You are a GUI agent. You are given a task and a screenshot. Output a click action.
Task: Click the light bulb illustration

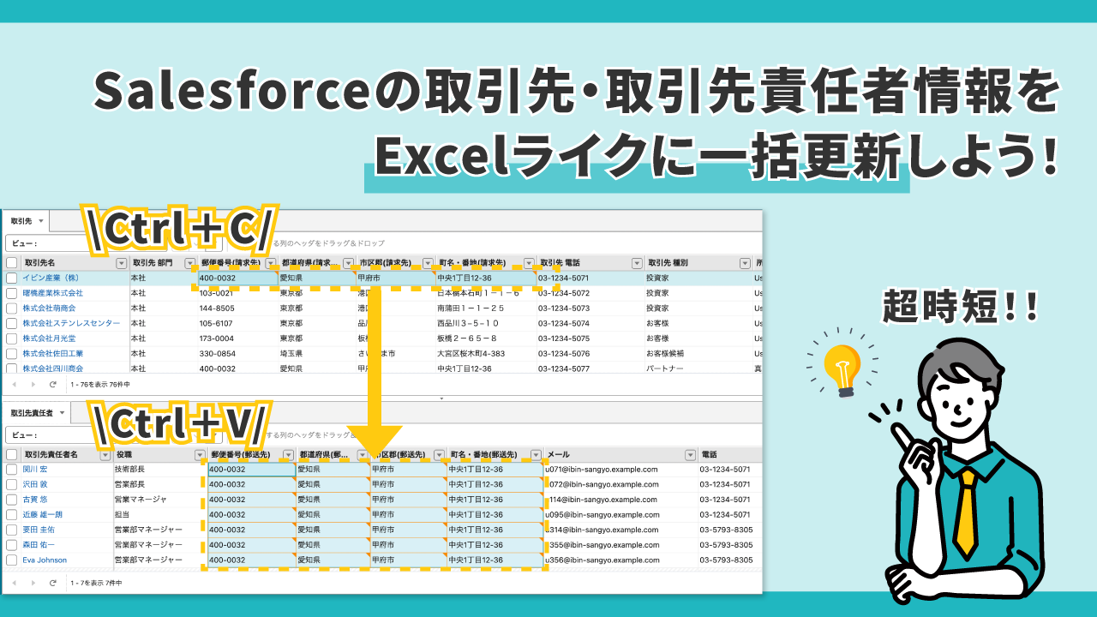[841, 368]
